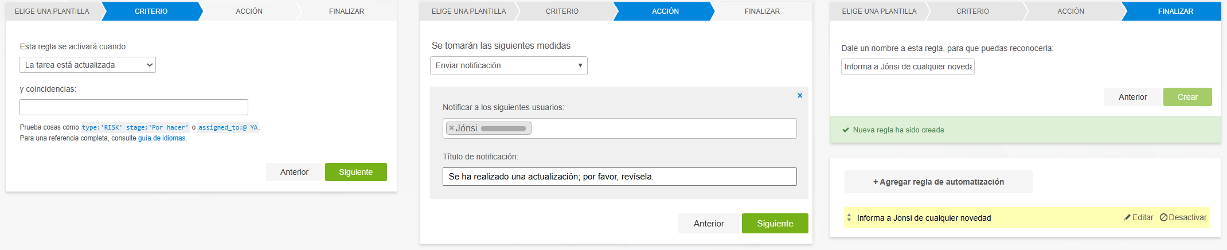Remove Jónsi tag from notified users
1227x250 pixels.
coord(451,128)
